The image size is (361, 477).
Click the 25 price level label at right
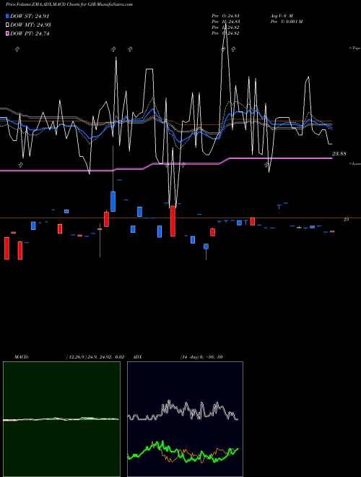346,219
